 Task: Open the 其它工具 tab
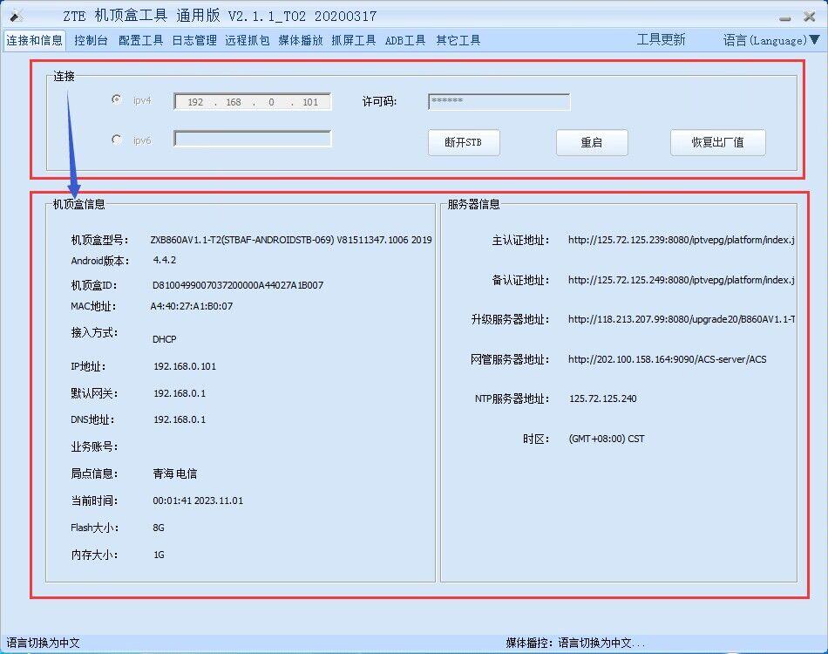click(458, 40)
